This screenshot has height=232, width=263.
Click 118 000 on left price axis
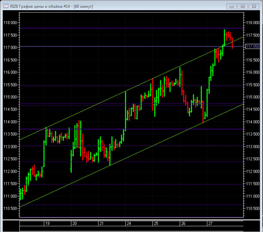pyautogui.click(x=10, y=23)
